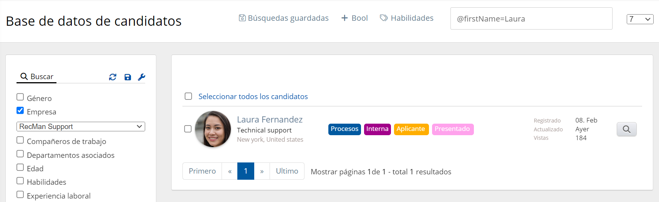Open filter settings wrench icon
This screenshot has height=202, width=659.
click(141, 77)
